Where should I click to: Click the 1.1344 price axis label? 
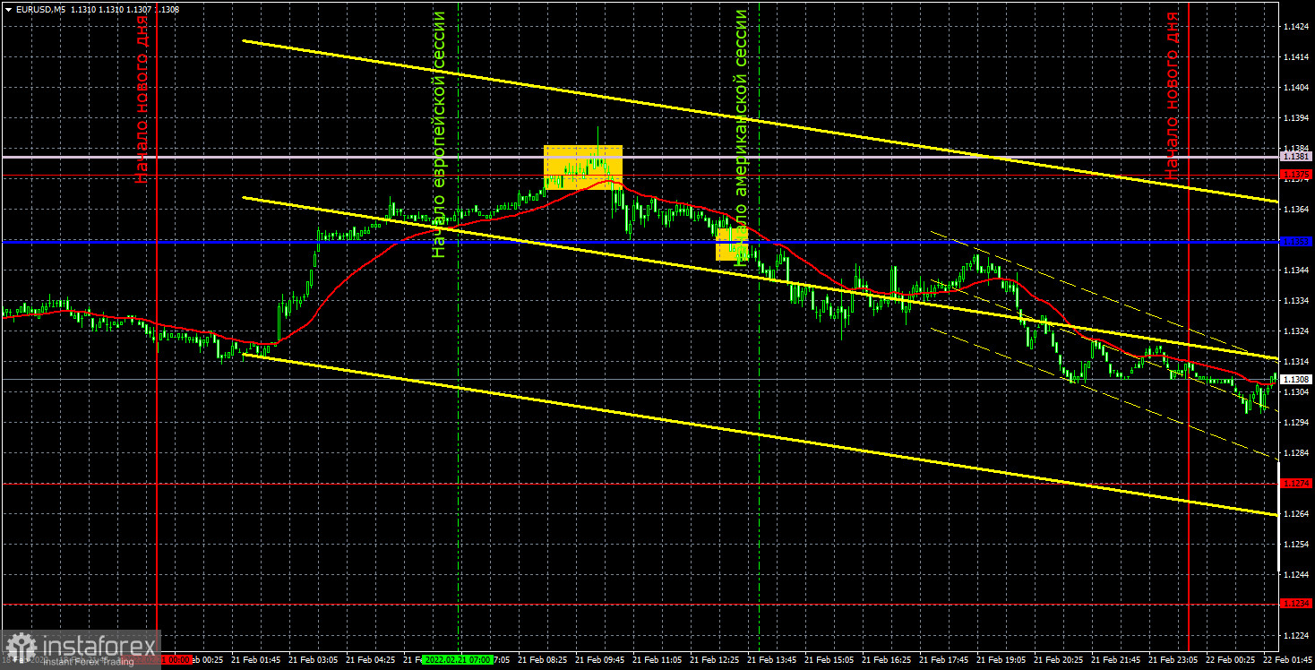coord(1296,271)
